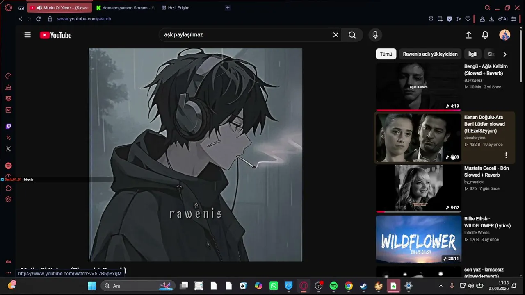Click the pinboard pin icon
This screenshot has width=525, height=295.
(x=431, y=19)
